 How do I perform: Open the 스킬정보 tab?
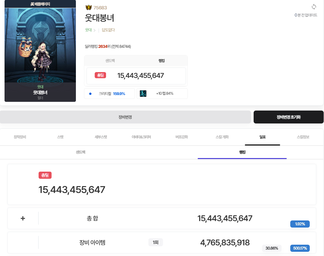click(303, 137)
